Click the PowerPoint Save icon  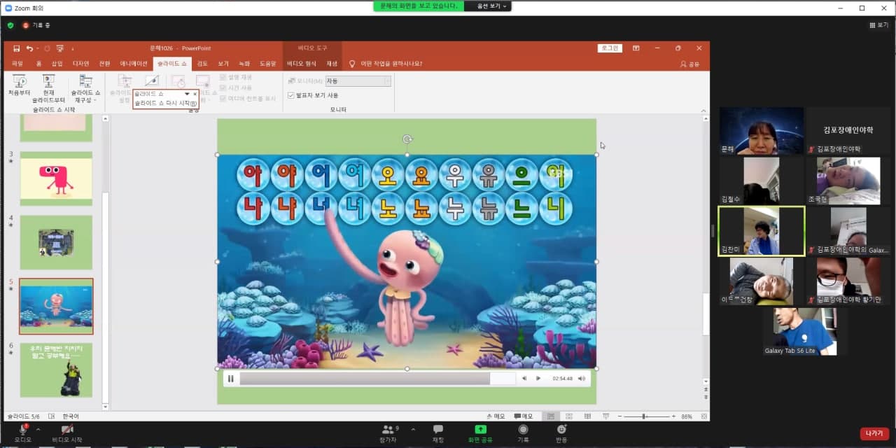16,48
